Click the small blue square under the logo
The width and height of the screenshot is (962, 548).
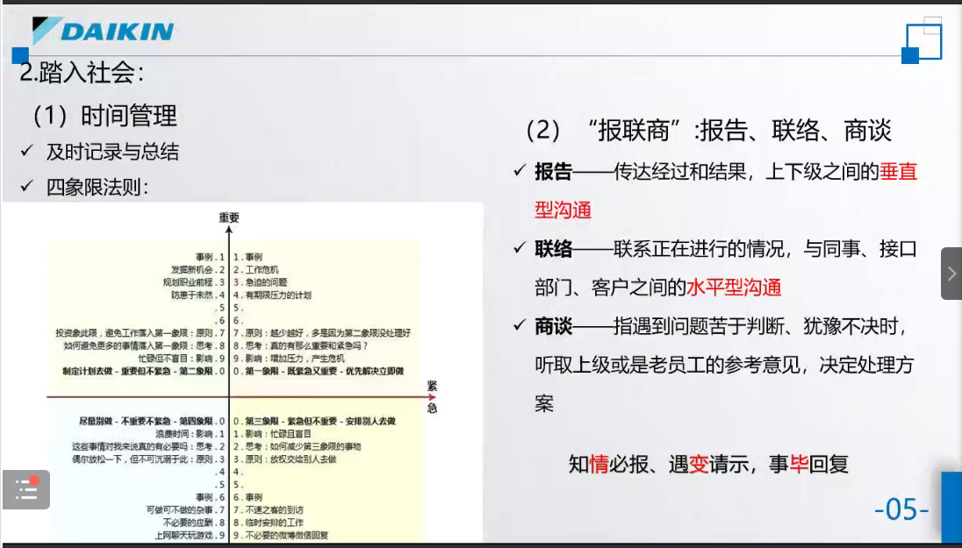(20, 55)
